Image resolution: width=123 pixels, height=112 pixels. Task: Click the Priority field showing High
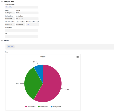coord(27,13)
